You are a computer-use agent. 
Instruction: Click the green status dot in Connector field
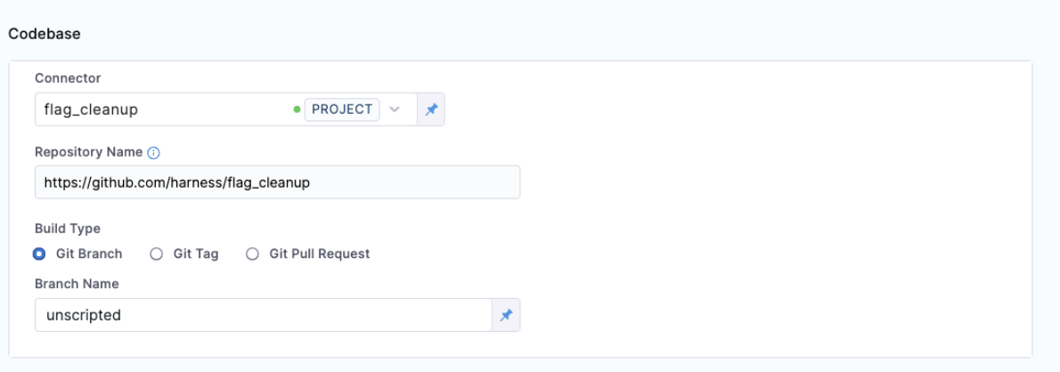pos(296,109)
